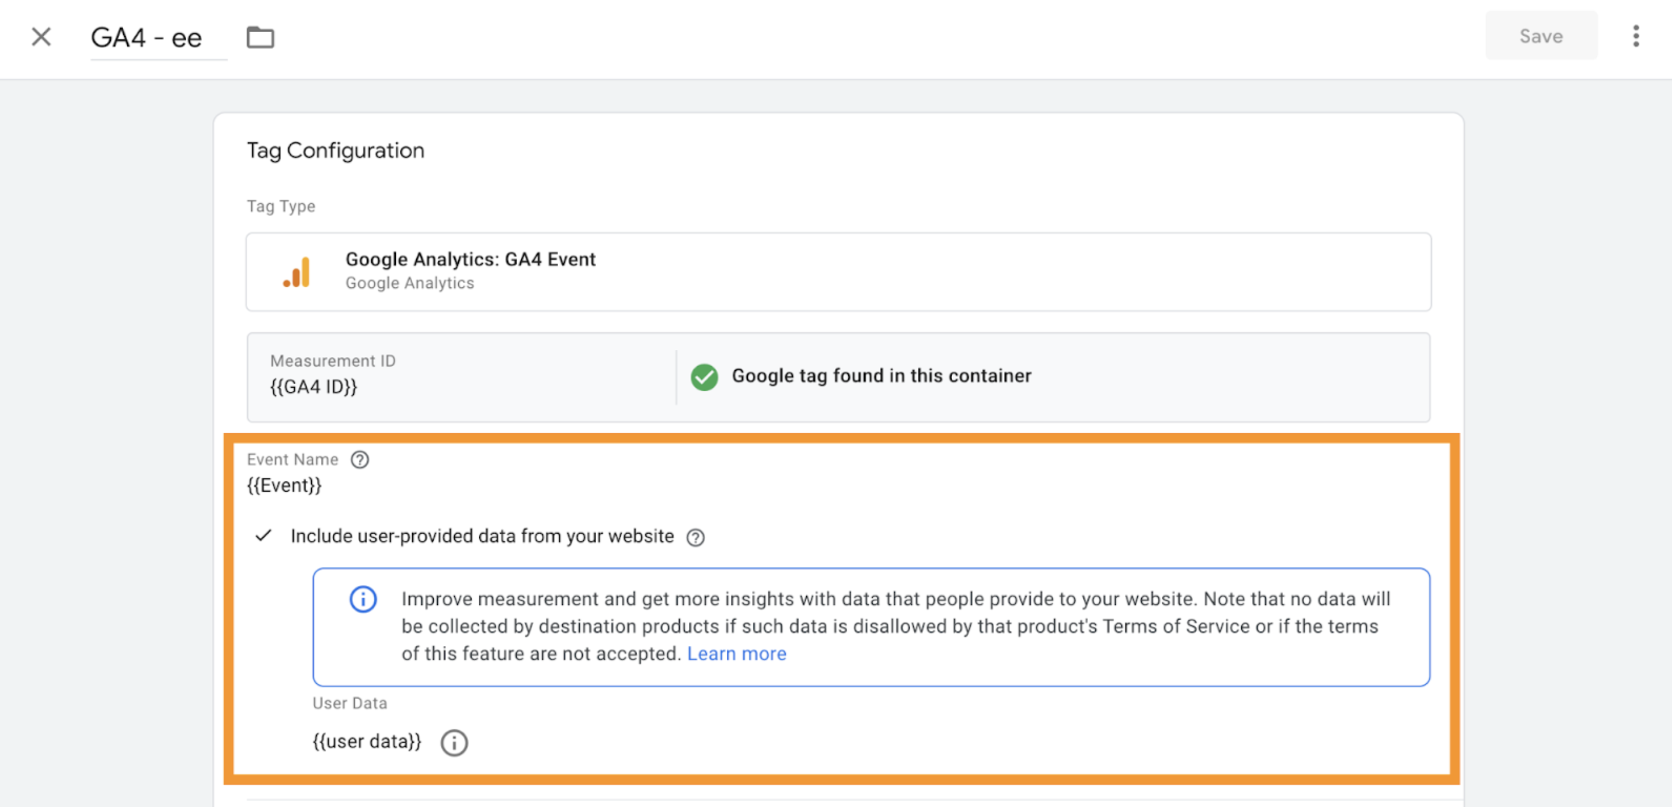The image size is (1672, 807).
Task: Open the tag folder selector
Action: click(260, 37)
